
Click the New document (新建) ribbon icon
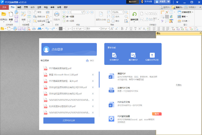point(11,14)
